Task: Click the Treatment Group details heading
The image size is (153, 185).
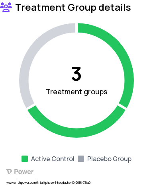Action: click(x=73, y=8)
